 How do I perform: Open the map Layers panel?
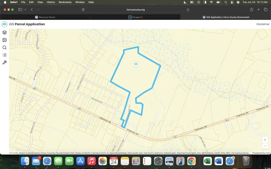pyautogui.click(x=4, y=32)
